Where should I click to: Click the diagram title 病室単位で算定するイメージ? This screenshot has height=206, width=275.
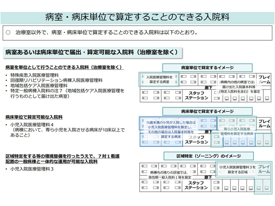coord(207,68)
